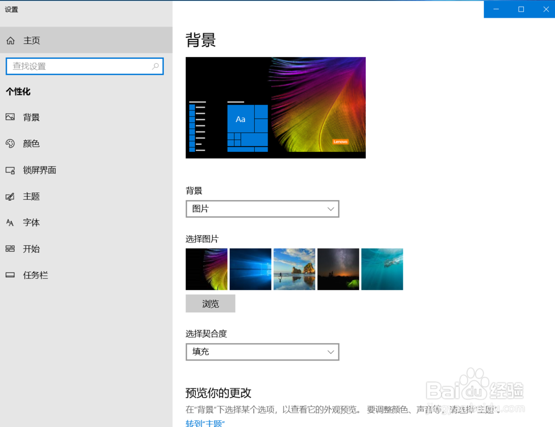Click the home icon next to 主页
The height and width of the screenshot is (427, 555).
click(10, 40)
